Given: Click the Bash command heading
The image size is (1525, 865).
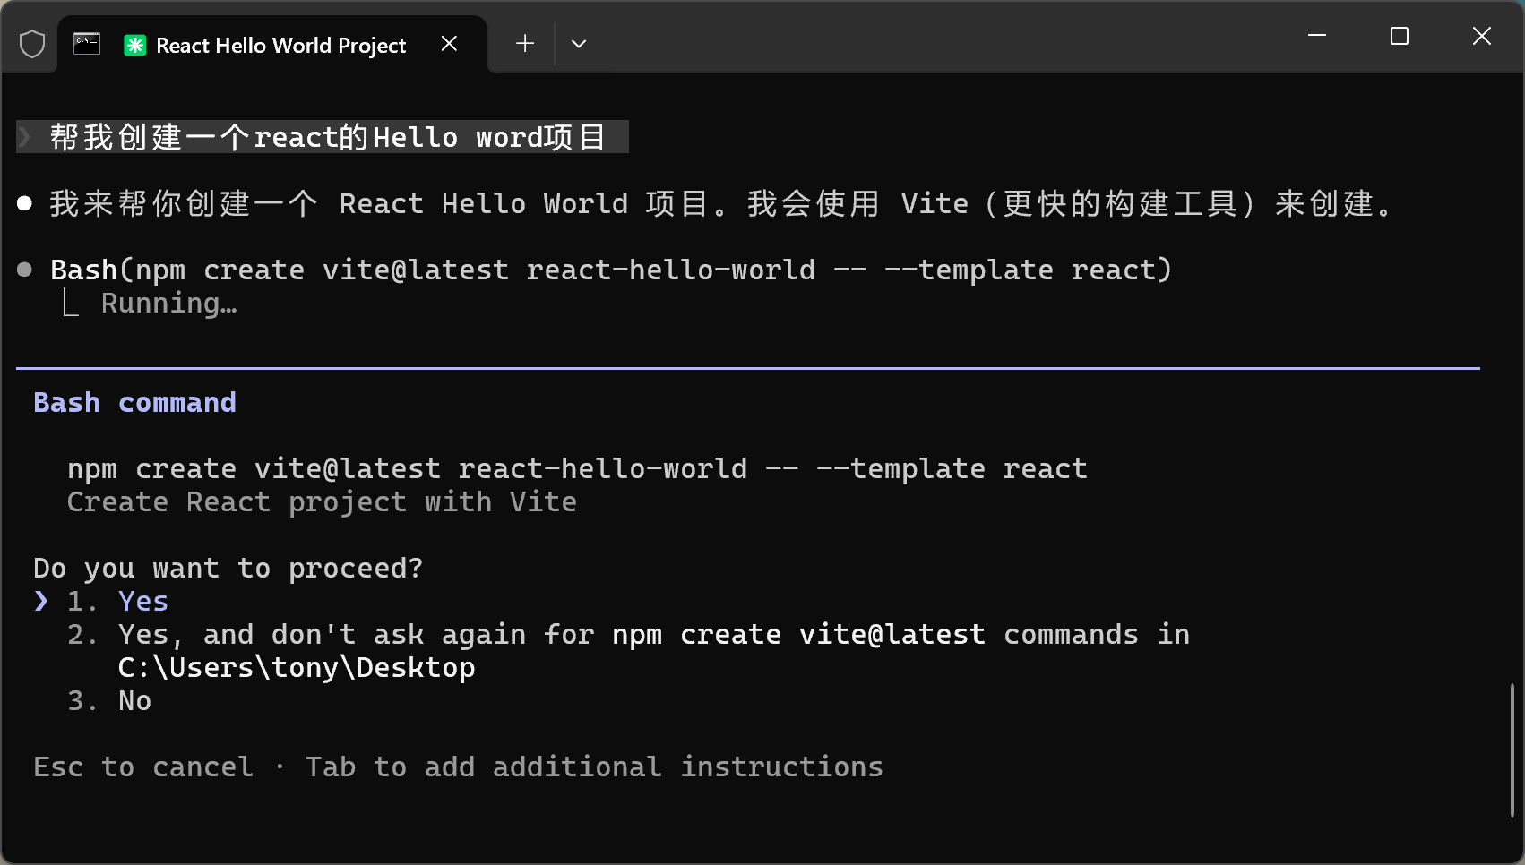Looking at the screenshot, I should [134, 402].
